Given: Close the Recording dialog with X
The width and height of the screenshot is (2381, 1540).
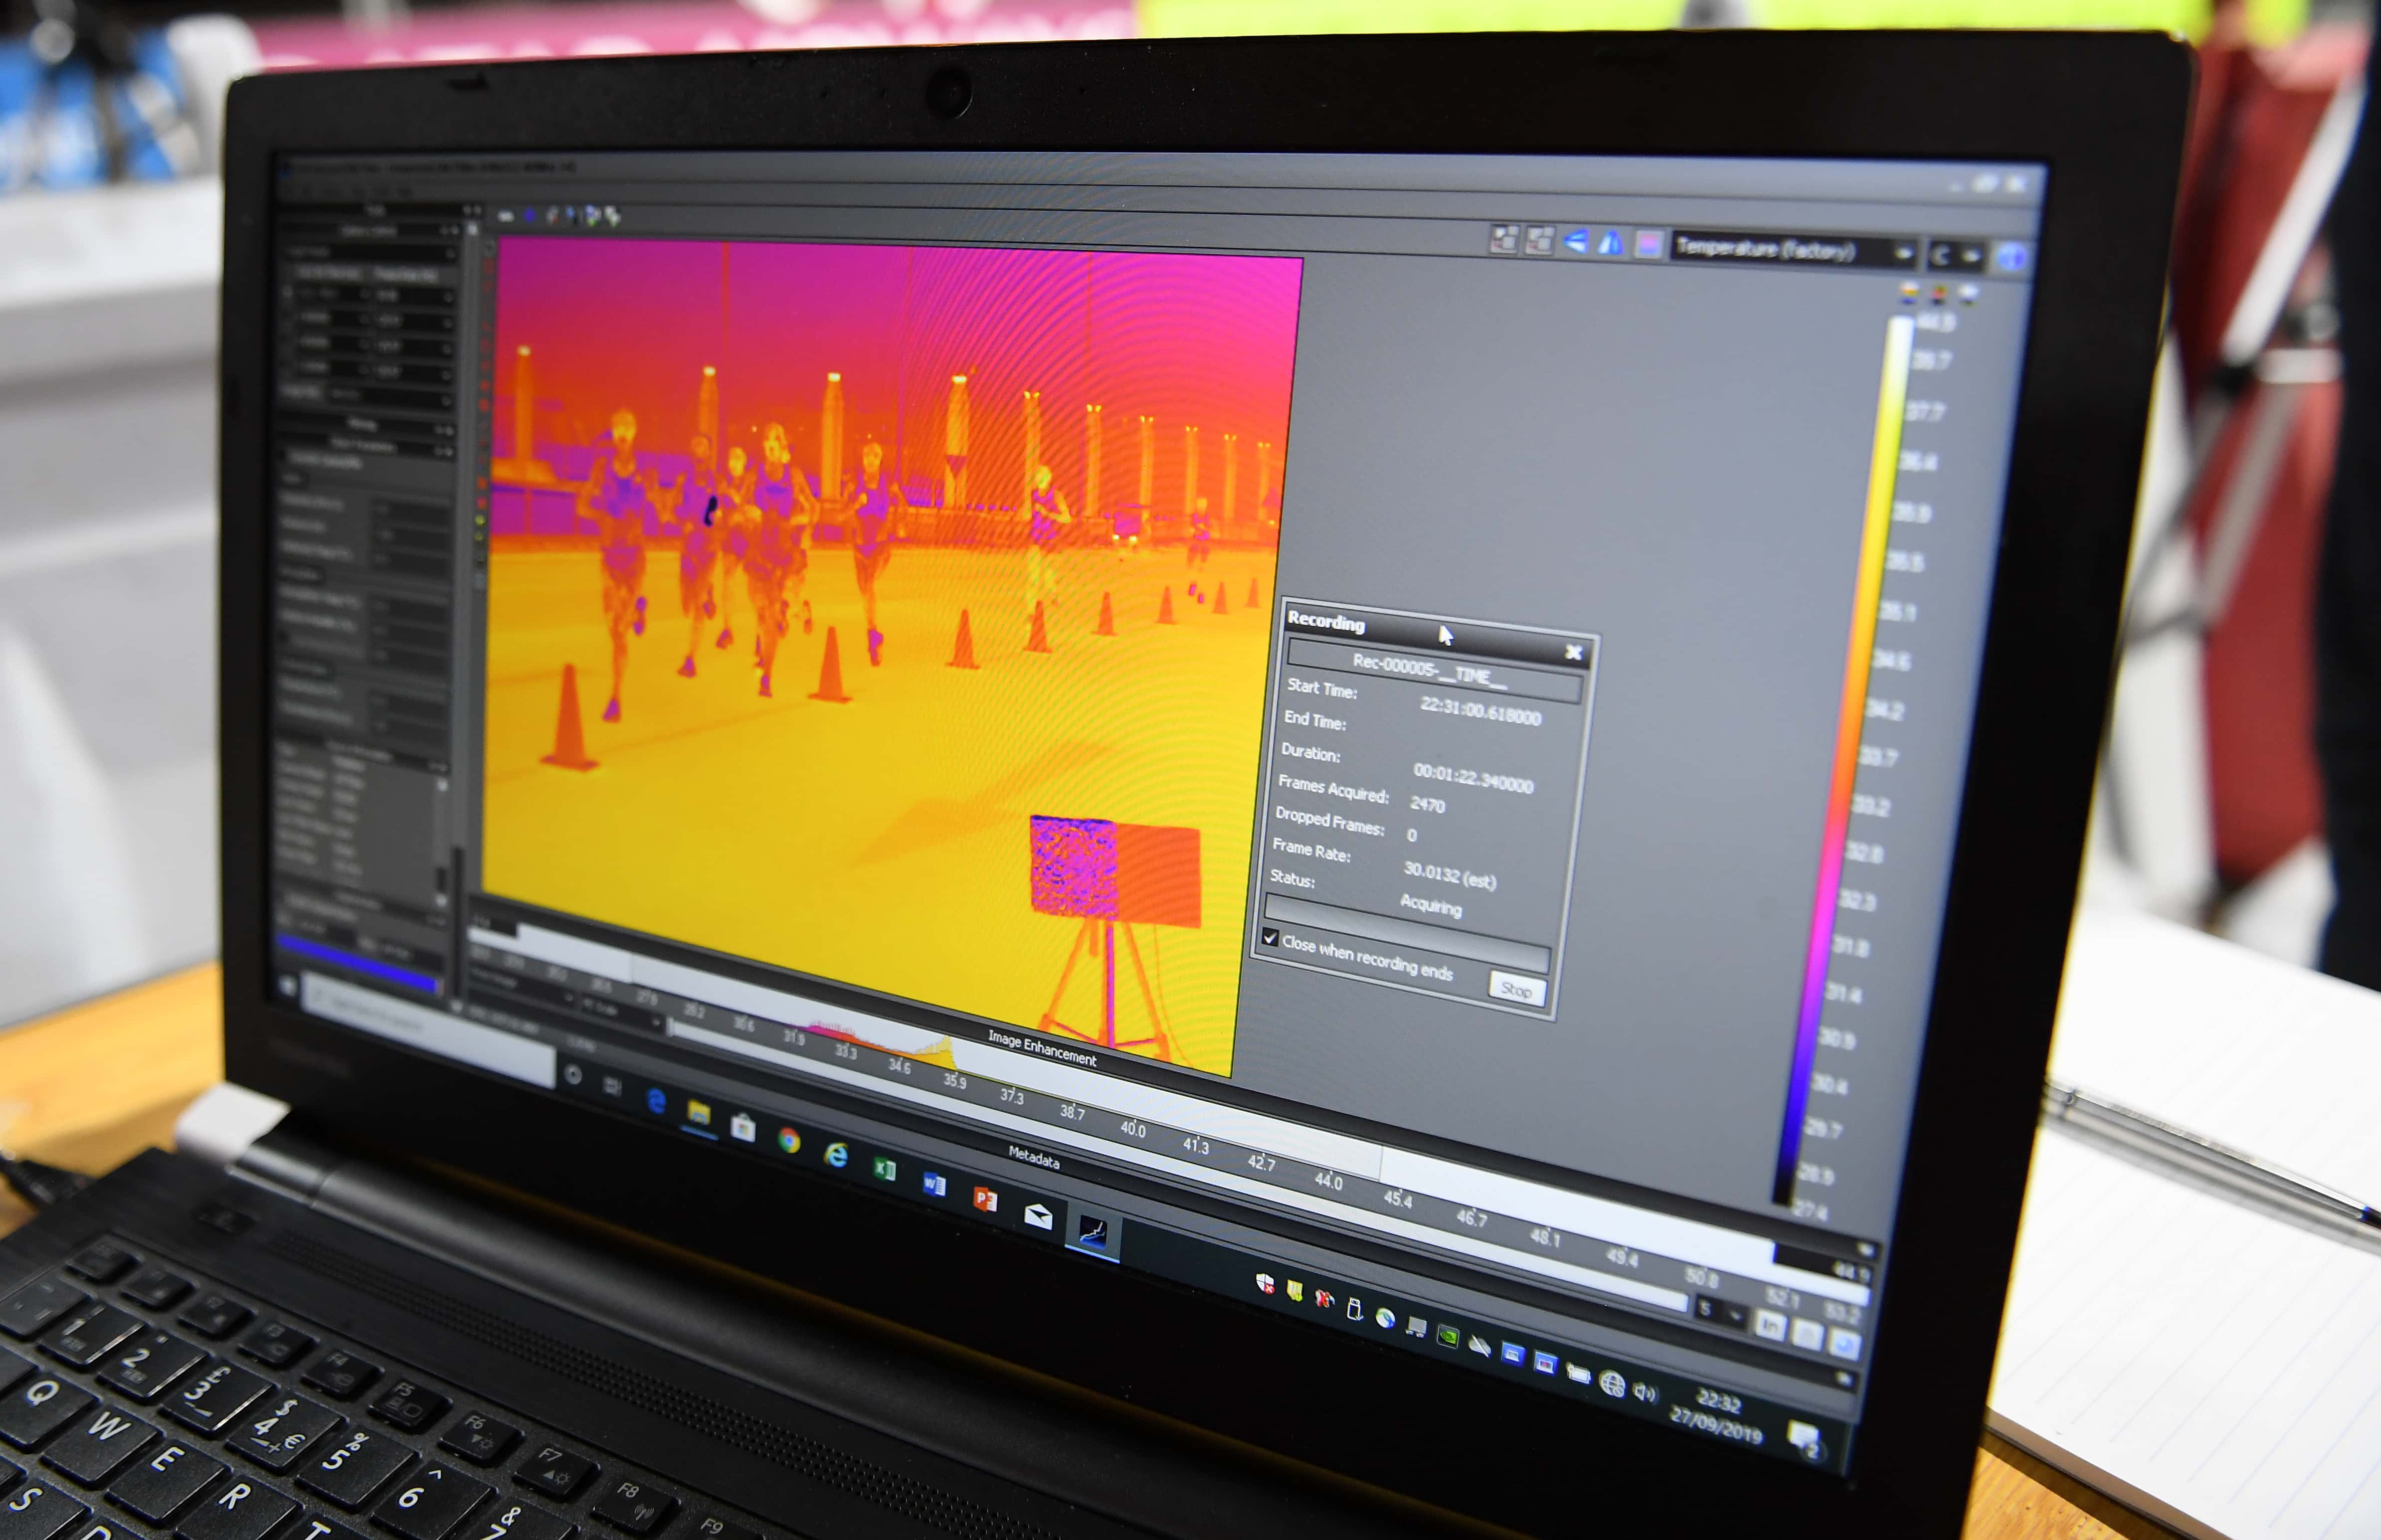Looking at the screenshot, I should pos(1573,653).
